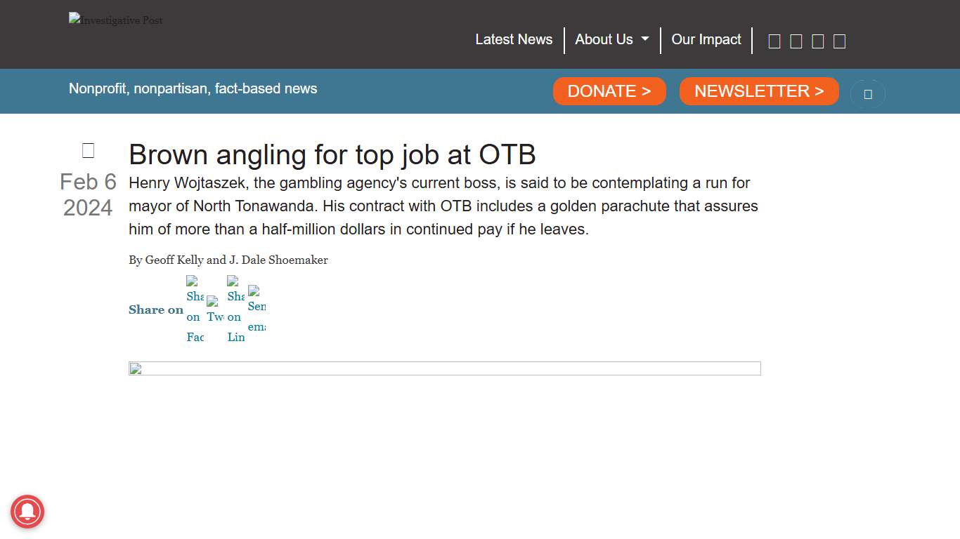Send the article by email
This screenshot has width=960, height=539.
click(257, 310)
